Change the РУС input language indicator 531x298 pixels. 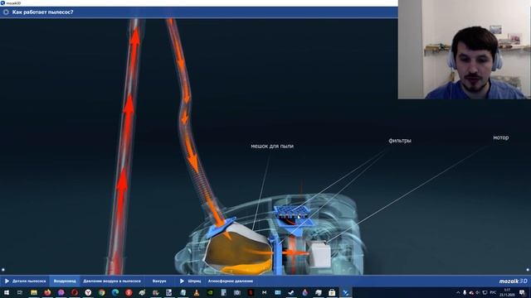click(493, 292)
